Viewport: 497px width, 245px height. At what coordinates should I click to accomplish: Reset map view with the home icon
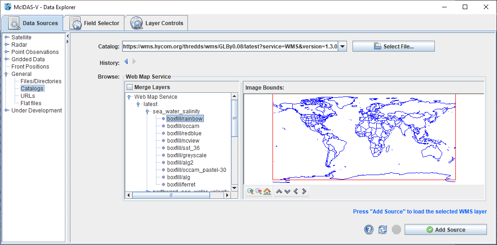click(267, 192)
